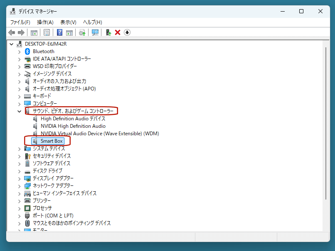Screen dimensions: 335x251
Task: Select High Definition Audio デバイス entry
Action: pyautogui.click(x=73, y=119)
